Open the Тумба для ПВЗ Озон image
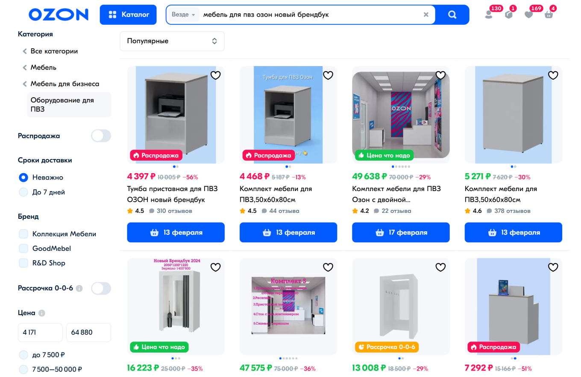Screen dimensions: 581x377 pos(288,115)
